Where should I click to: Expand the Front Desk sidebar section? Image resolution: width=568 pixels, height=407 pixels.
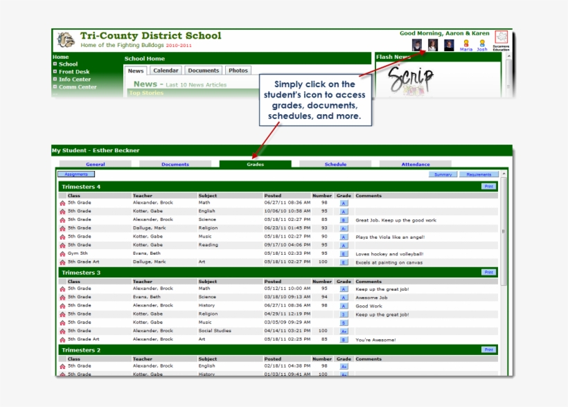point(55,72)
